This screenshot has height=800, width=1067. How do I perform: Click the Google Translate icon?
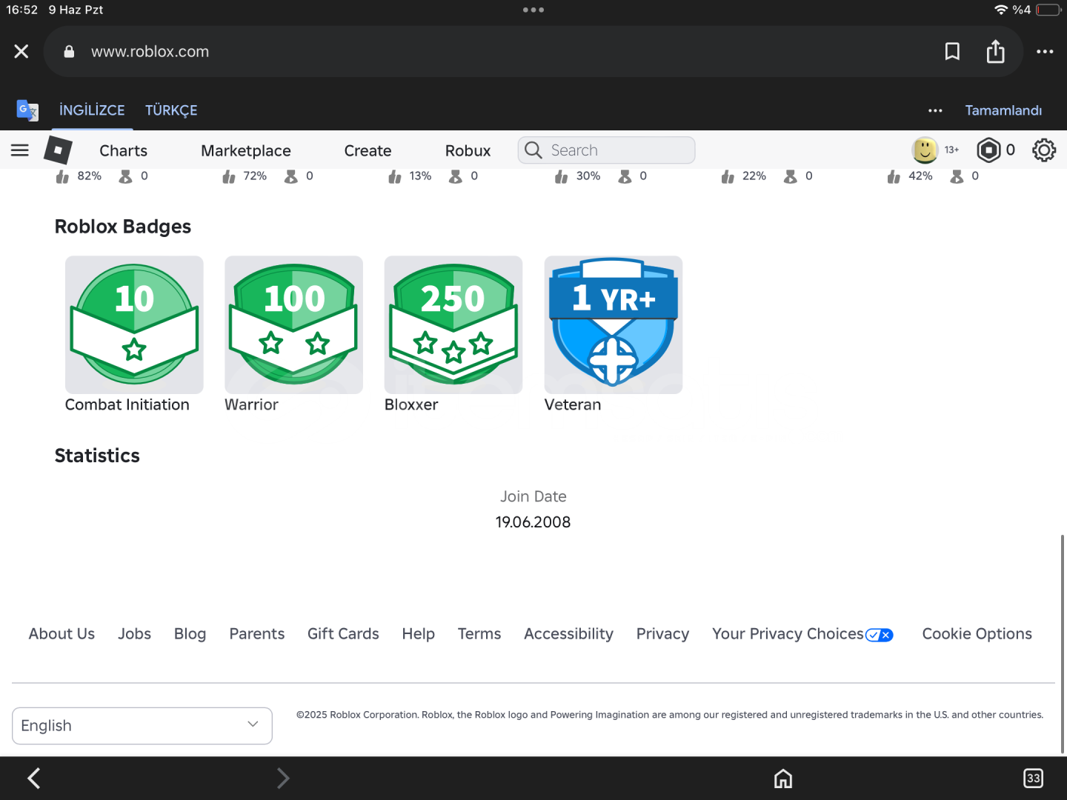[27, 110]
